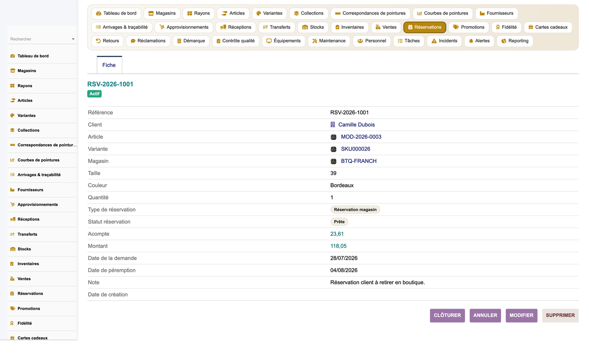The image size is (589, 364).
Task: Open client link Camille Dubois
Action: click(x=356, y=125)
